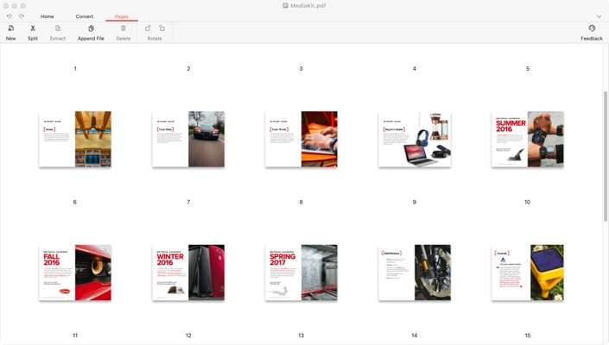609x345 pixels.
Task: Rotate pages clockwise icon
Action: pyautogui.click(x=162, y=28)
